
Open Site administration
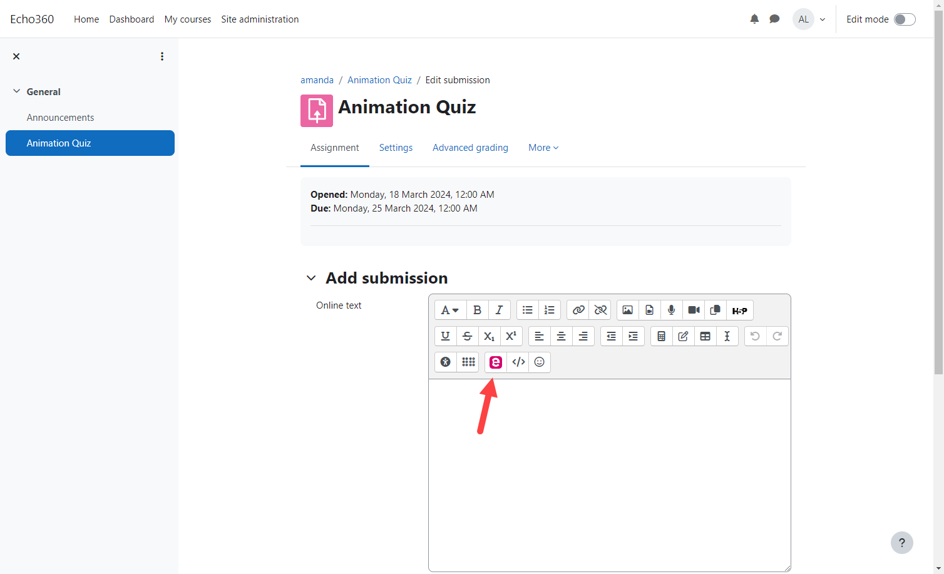[x=260, y=19]
